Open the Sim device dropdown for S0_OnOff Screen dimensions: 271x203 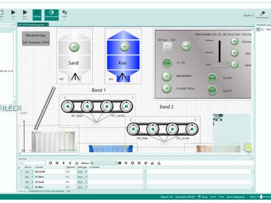(29, 172)
